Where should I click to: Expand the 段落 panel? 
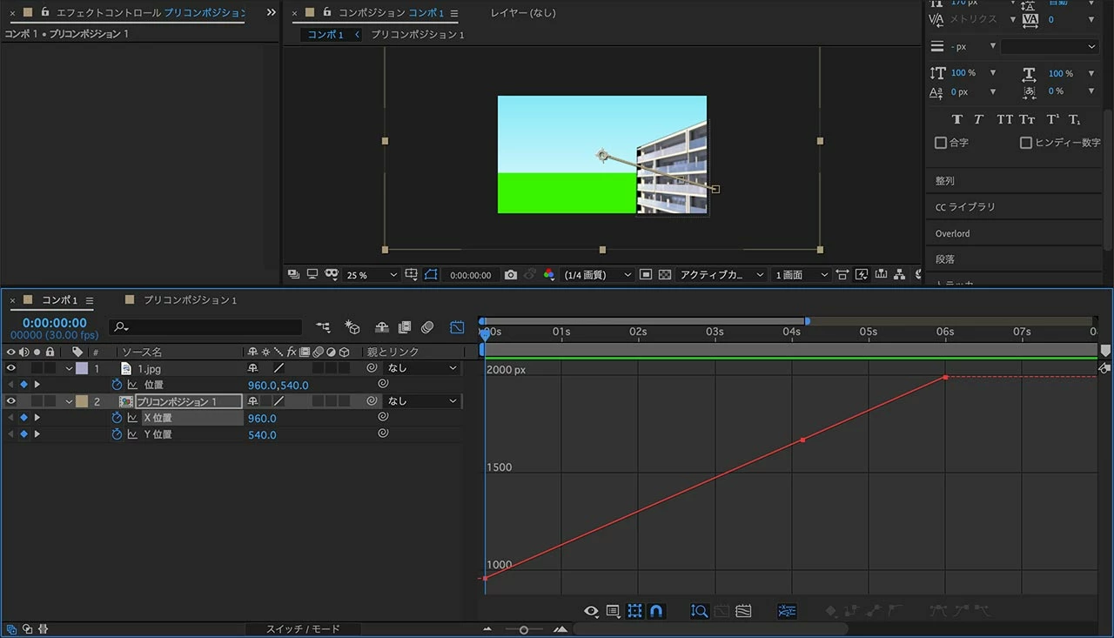pyautogui.click(x=945, y=259)
